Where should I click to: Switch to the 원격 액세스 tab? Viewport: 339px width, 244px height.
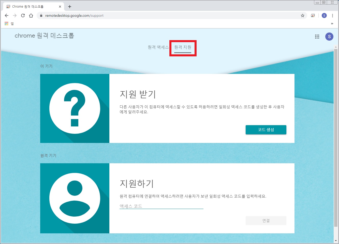coord(158,47)
